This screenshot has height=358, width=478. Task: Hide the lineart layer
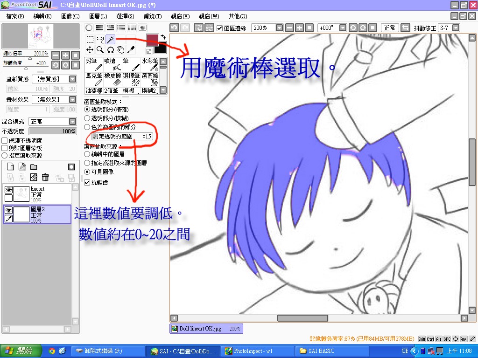8,190
